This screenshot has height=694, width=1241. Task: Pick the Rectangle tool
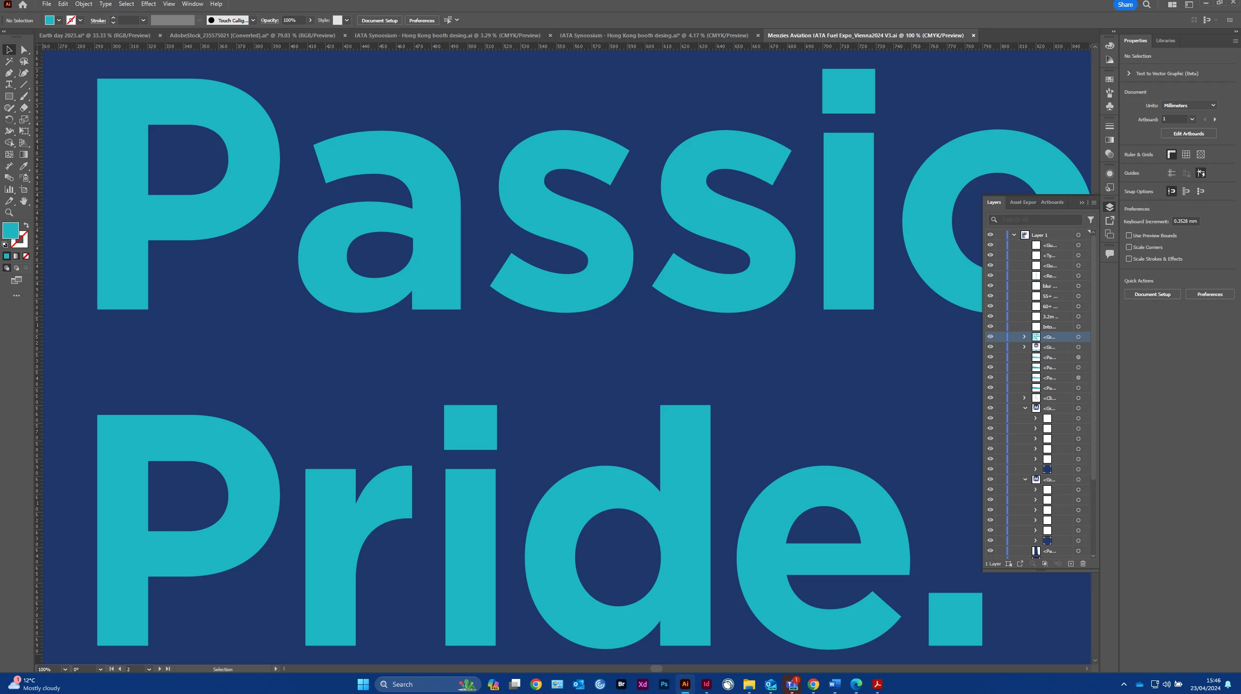(x=9, y=96)
